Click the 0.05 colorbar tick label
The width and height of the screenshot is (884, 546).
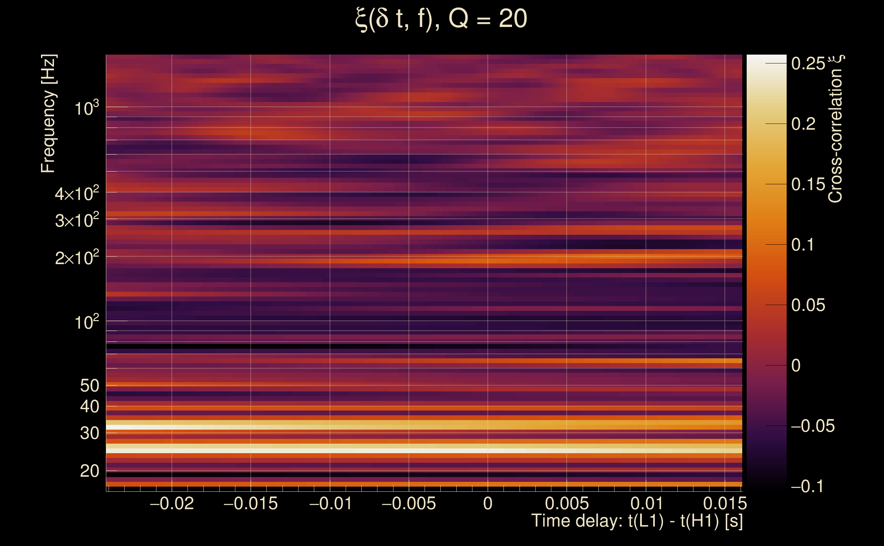(x=808, y=305)
